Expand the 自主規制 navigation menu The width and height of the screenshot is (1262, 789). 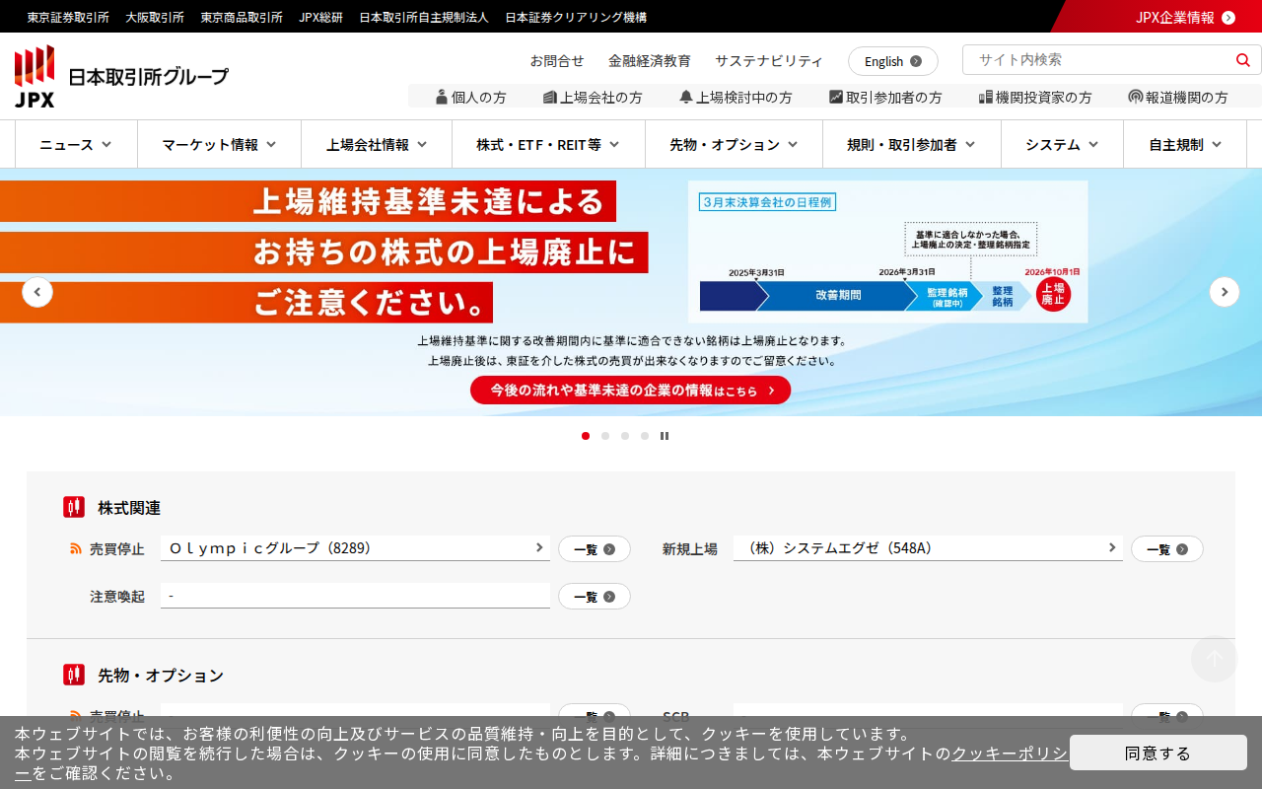(x=1185, y=145)
